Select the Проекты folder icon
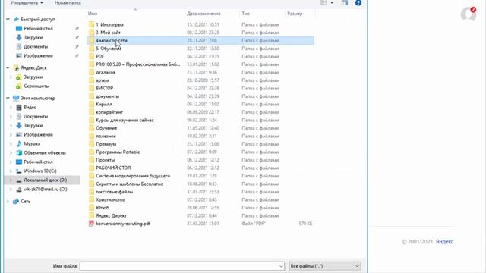This screenshot has height=273, width=486. [x=91, y=160]
